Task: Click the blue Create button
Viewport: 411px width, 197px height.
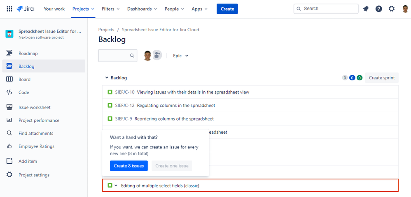Action: pyautogui.click(x=227, y=9)
